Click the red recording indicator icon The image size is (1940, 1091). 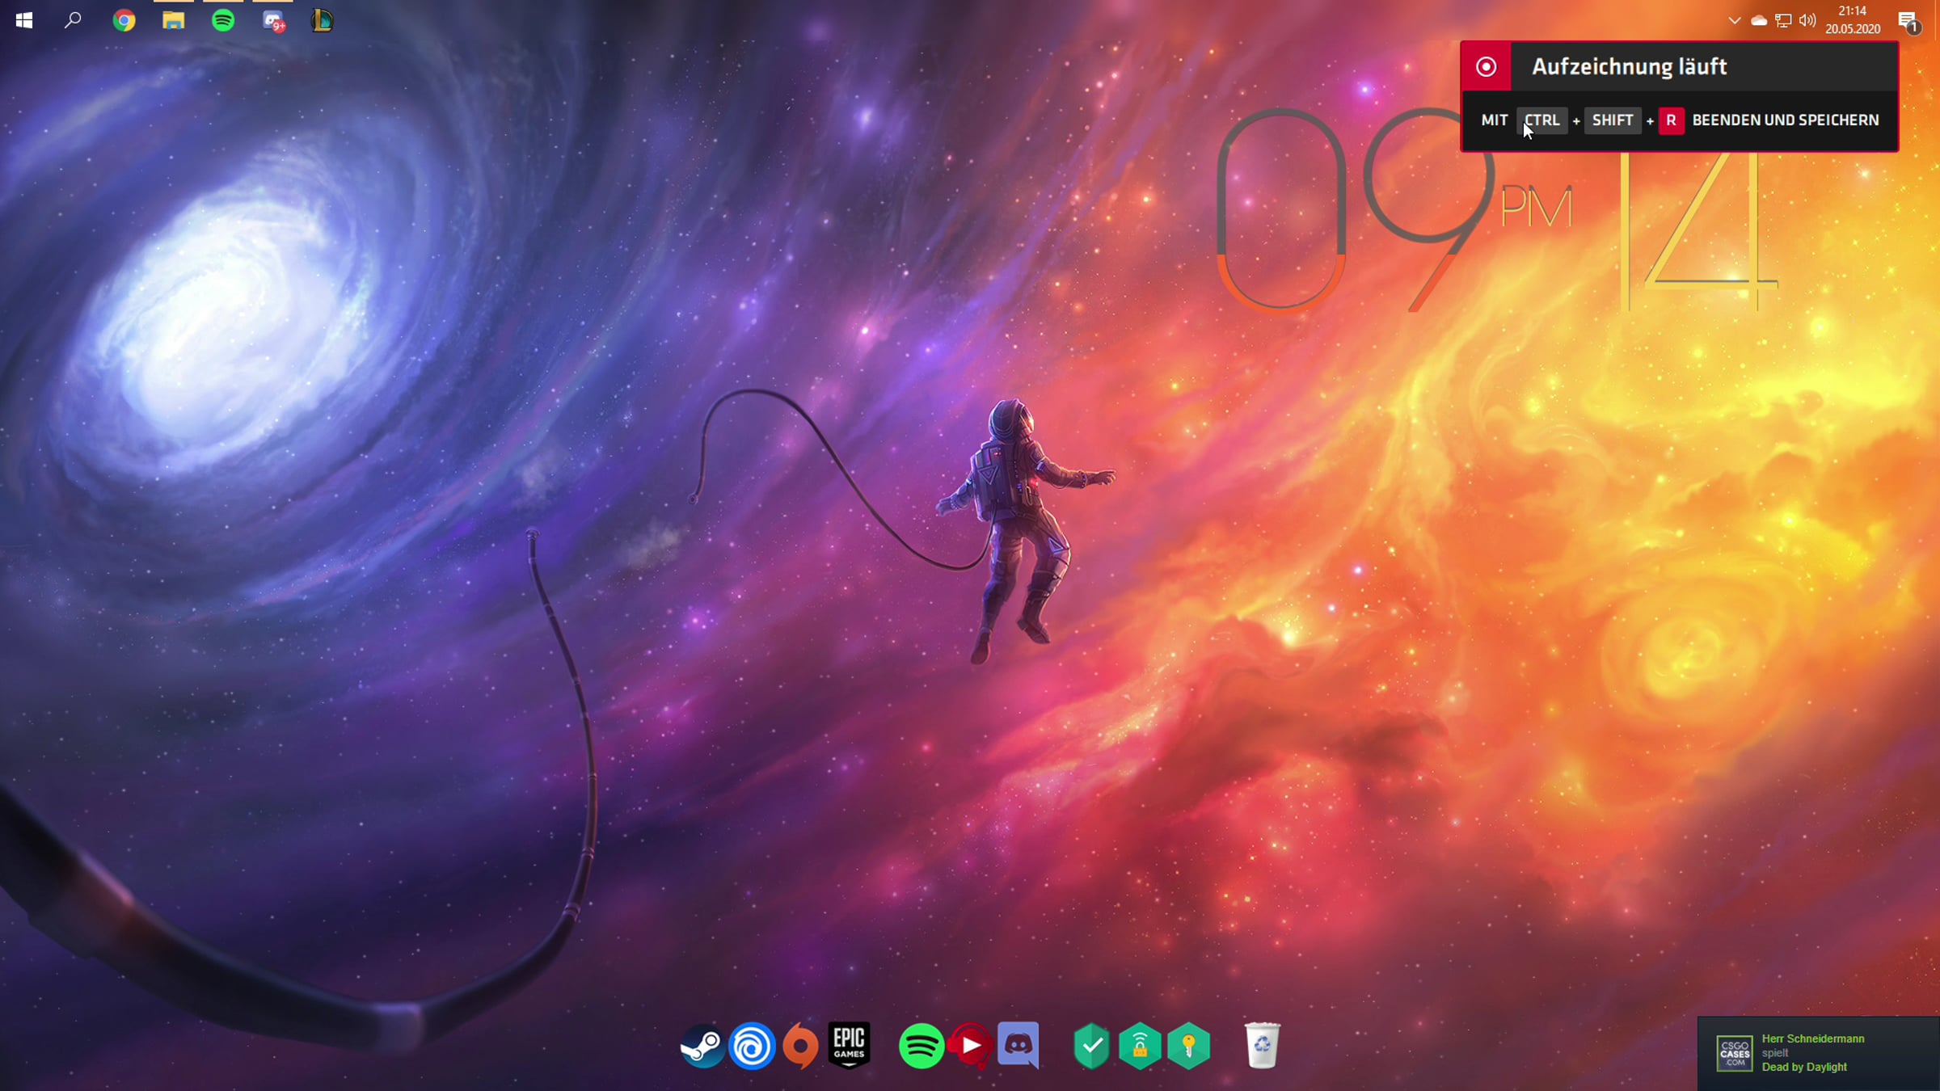point(1486,66)
